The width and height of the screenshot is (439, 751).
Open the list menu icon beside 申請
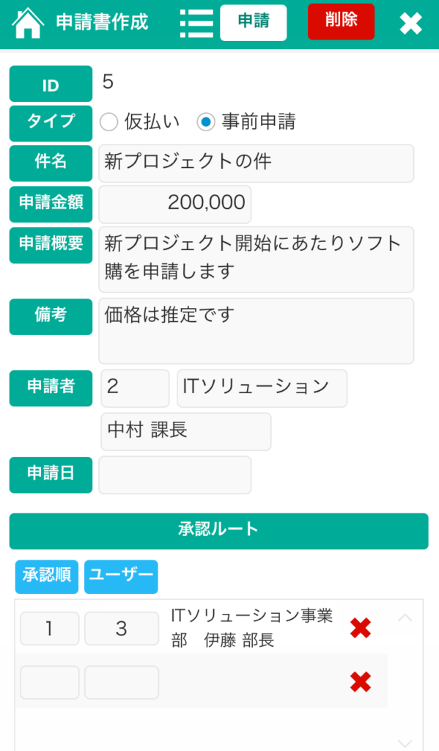tap(196, 22)
